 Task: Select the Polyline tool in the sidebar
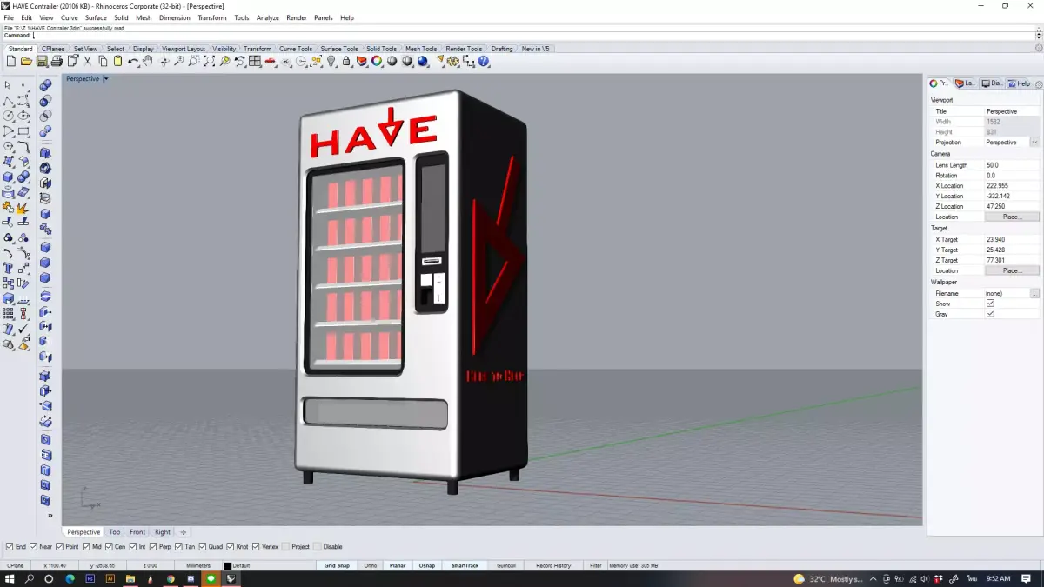click(10, 100)
